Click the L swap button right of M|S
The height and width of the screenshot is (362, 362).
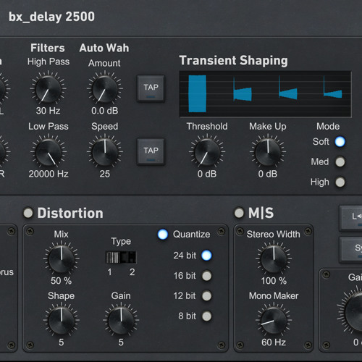(x=351, y=218)
